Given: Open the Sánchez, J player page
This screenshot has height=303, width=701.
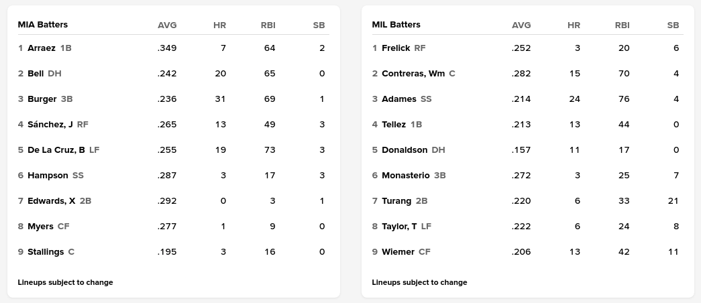Looking at the screenshot, I should coord(50,125).
